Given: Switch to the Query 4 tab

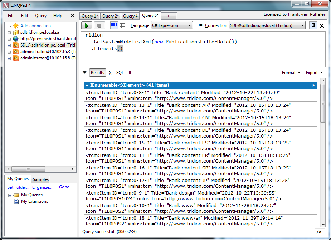Looking at the screenshot, I should pos(130,16).
